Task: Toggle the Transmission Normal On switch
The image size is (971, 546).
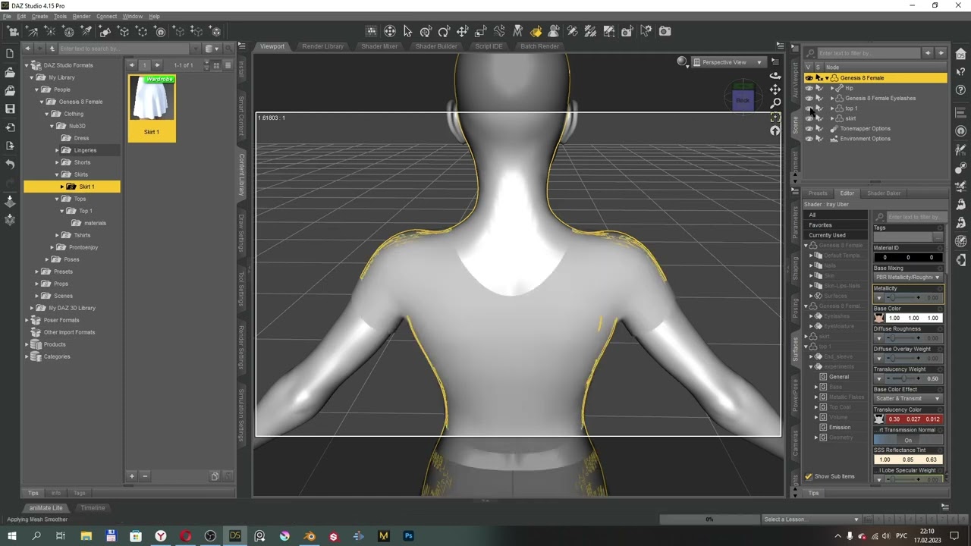Action: [907, 440]
